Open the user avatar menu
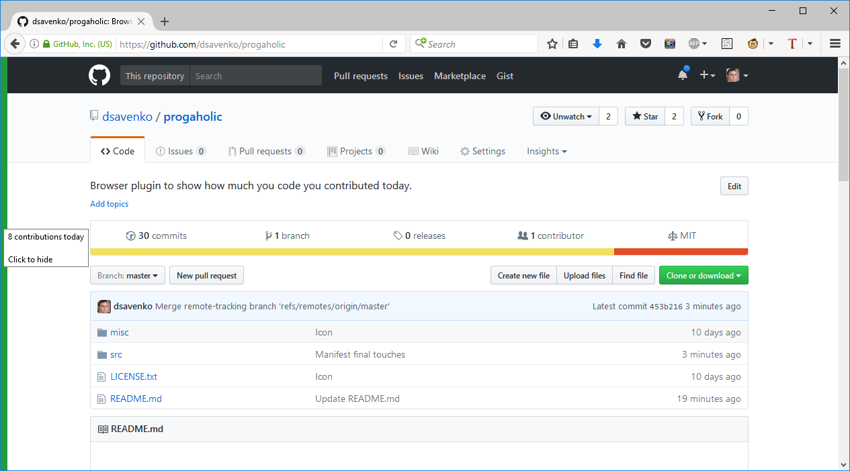Screen dimensions: 850x471 pos(737,75)
